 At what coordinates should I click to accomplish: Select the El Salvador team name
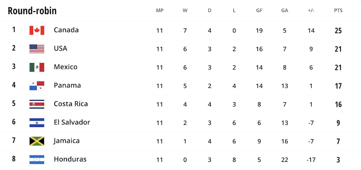[x=72, y=122]
